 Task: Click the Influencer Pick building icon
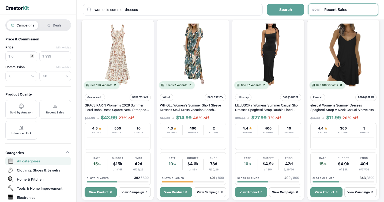(x=21, y=127)
